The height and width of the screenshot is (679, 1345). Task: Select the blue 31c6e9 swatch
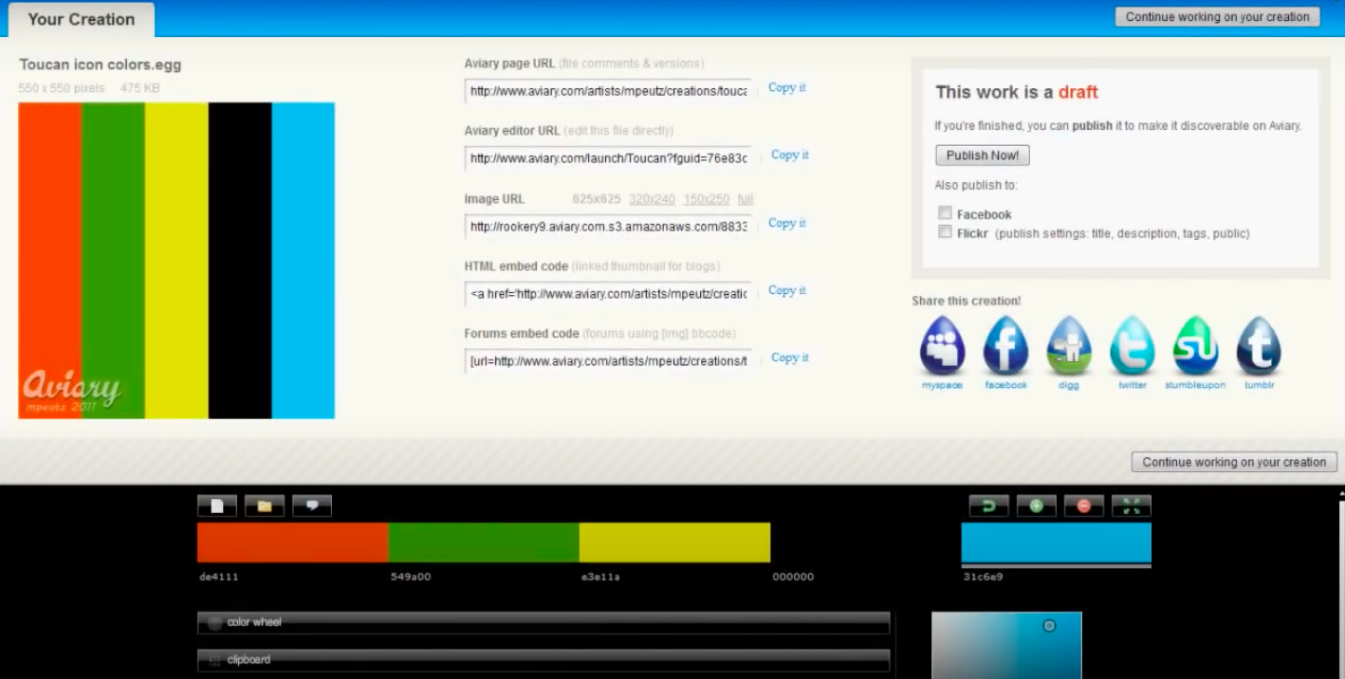pos(1057,542)
